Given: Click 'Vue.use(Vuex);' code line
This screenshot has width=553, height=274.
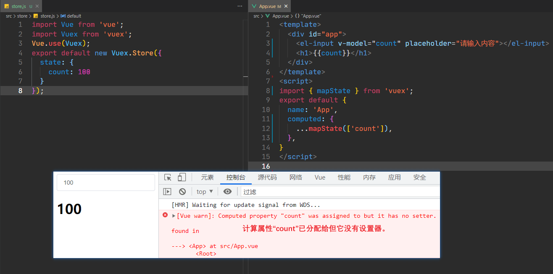Looking at the screenshot, I should pos(61,44).
